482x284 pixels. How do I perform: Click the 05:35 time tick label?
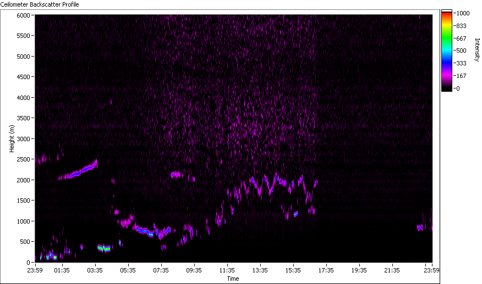tap(128, 270)
